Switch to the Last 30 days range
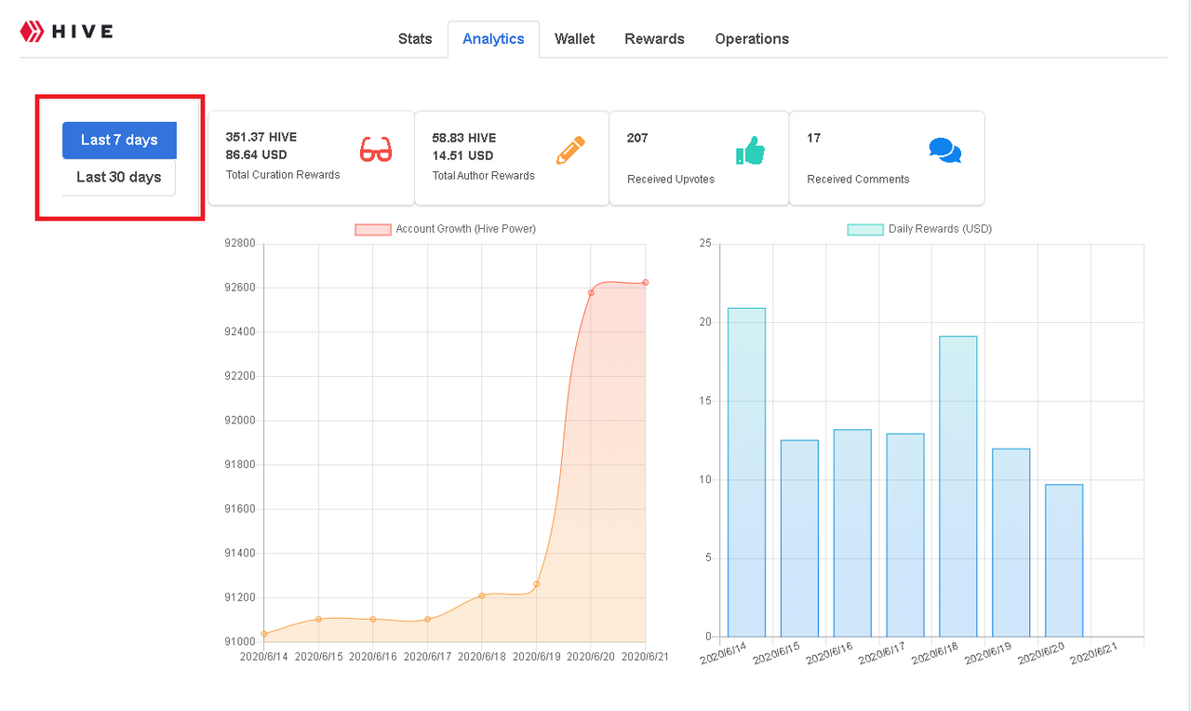 click(x=119, y=177)
